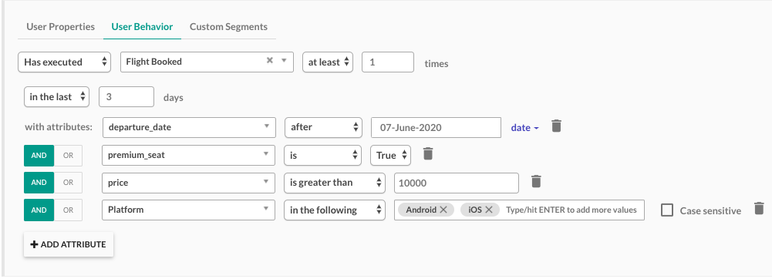Open the 'is greater than' operator dropdown
The height and width of the screenshot is (279, 772).
point(335,183)
